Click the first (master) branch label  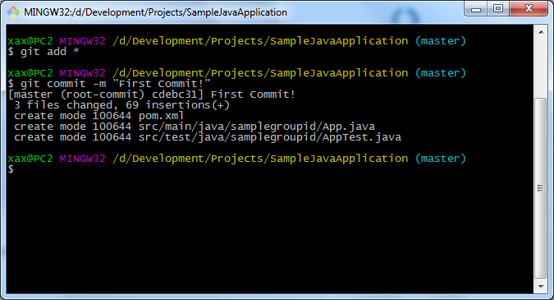[441, 41]
